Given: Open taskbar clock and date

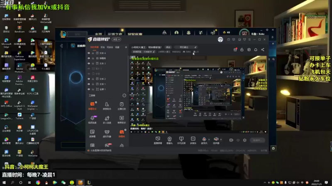Looking at the screenshot, I should coord(317,183).
